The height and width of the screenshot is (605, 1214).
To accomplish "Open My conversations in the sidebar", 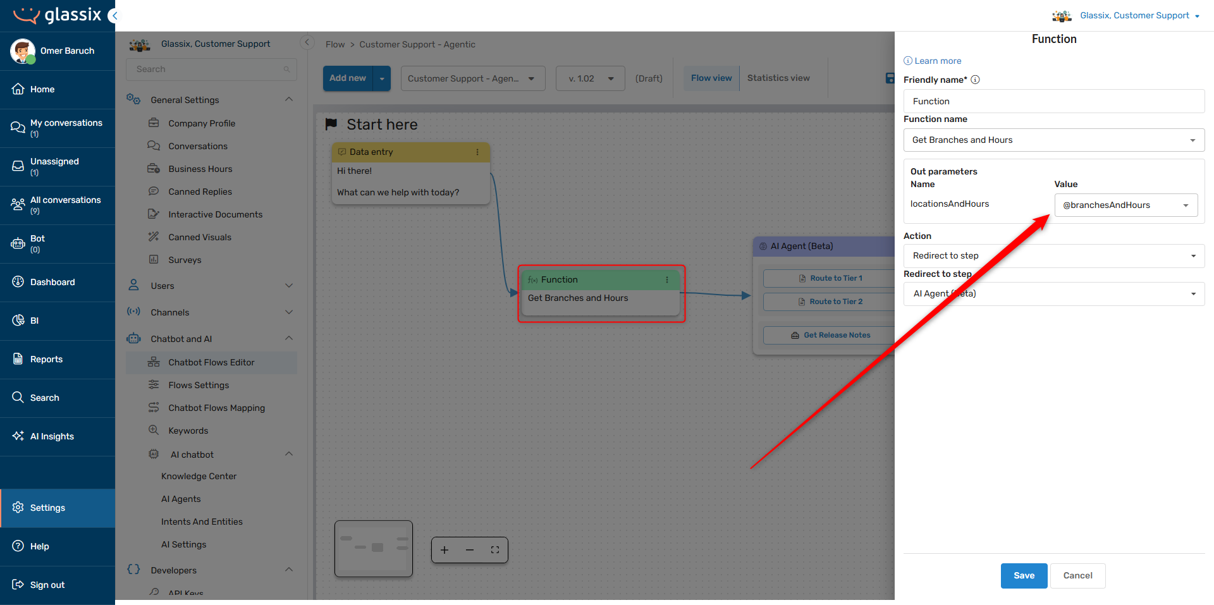I will [58, 128].
